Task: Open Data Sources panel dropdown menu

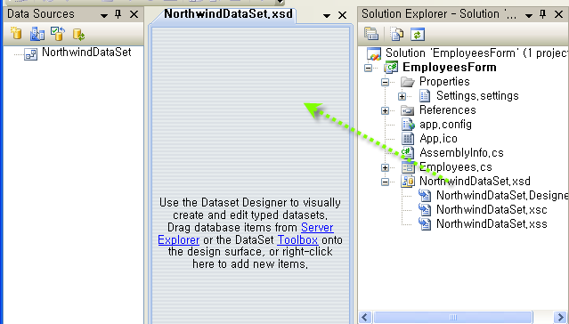Action: 104,15
